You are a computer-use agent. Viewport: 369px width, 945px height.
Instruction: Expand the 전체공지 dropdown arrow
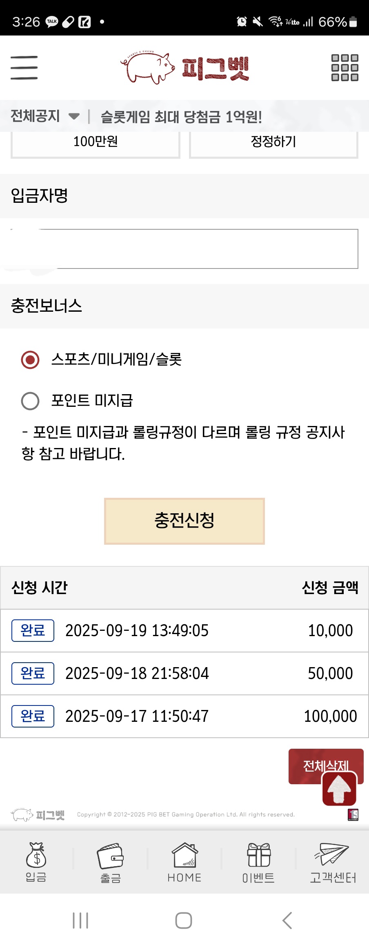pyautogui.click(x=74, y=116)
